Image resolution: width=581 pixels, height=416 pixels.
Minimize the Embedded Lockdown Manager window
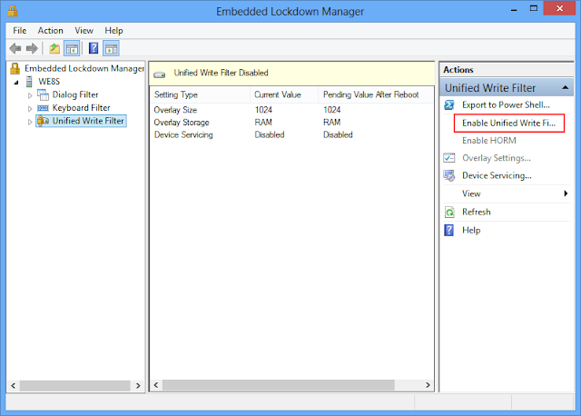click(x=514, y=9)
